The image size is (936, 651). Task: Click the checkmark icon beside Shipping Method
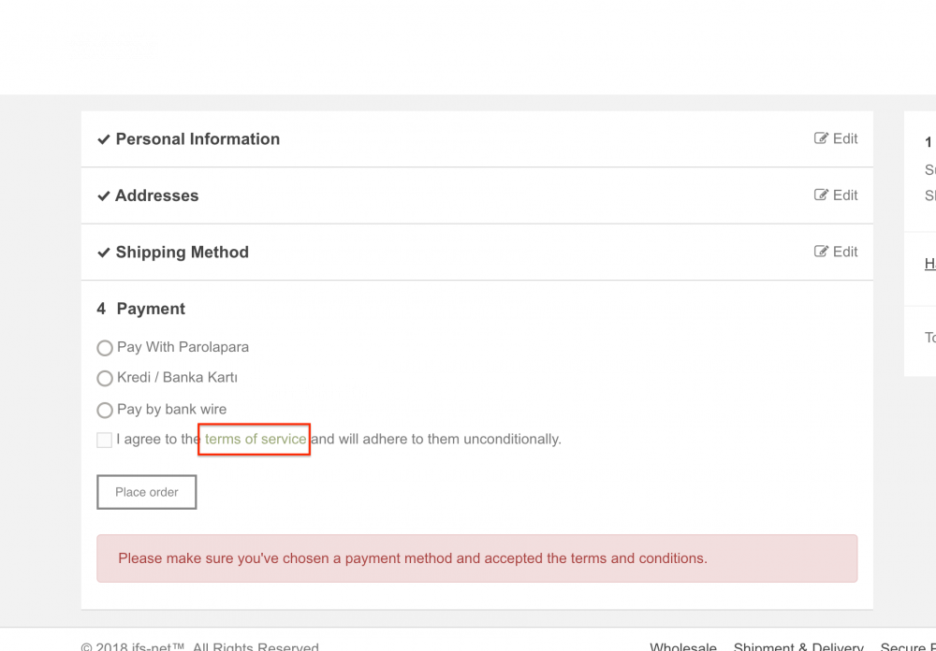tap(104, 253)
